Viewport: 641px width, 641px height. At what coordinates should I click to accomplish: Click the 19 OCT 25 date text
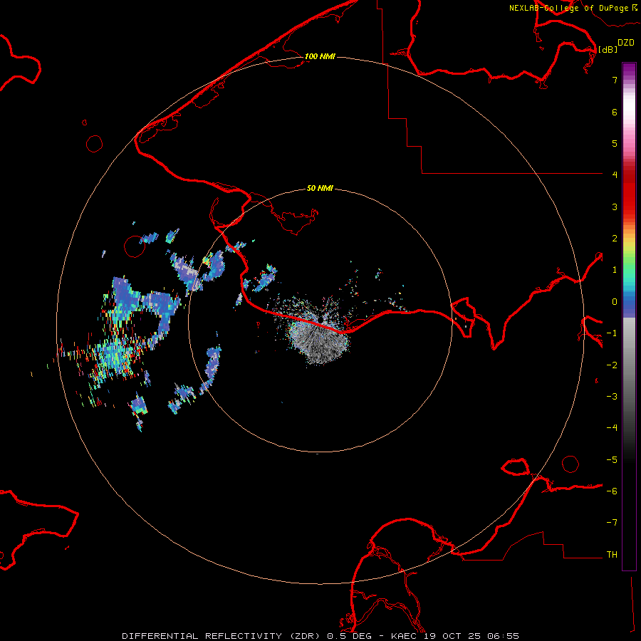(x=454, y=636)
